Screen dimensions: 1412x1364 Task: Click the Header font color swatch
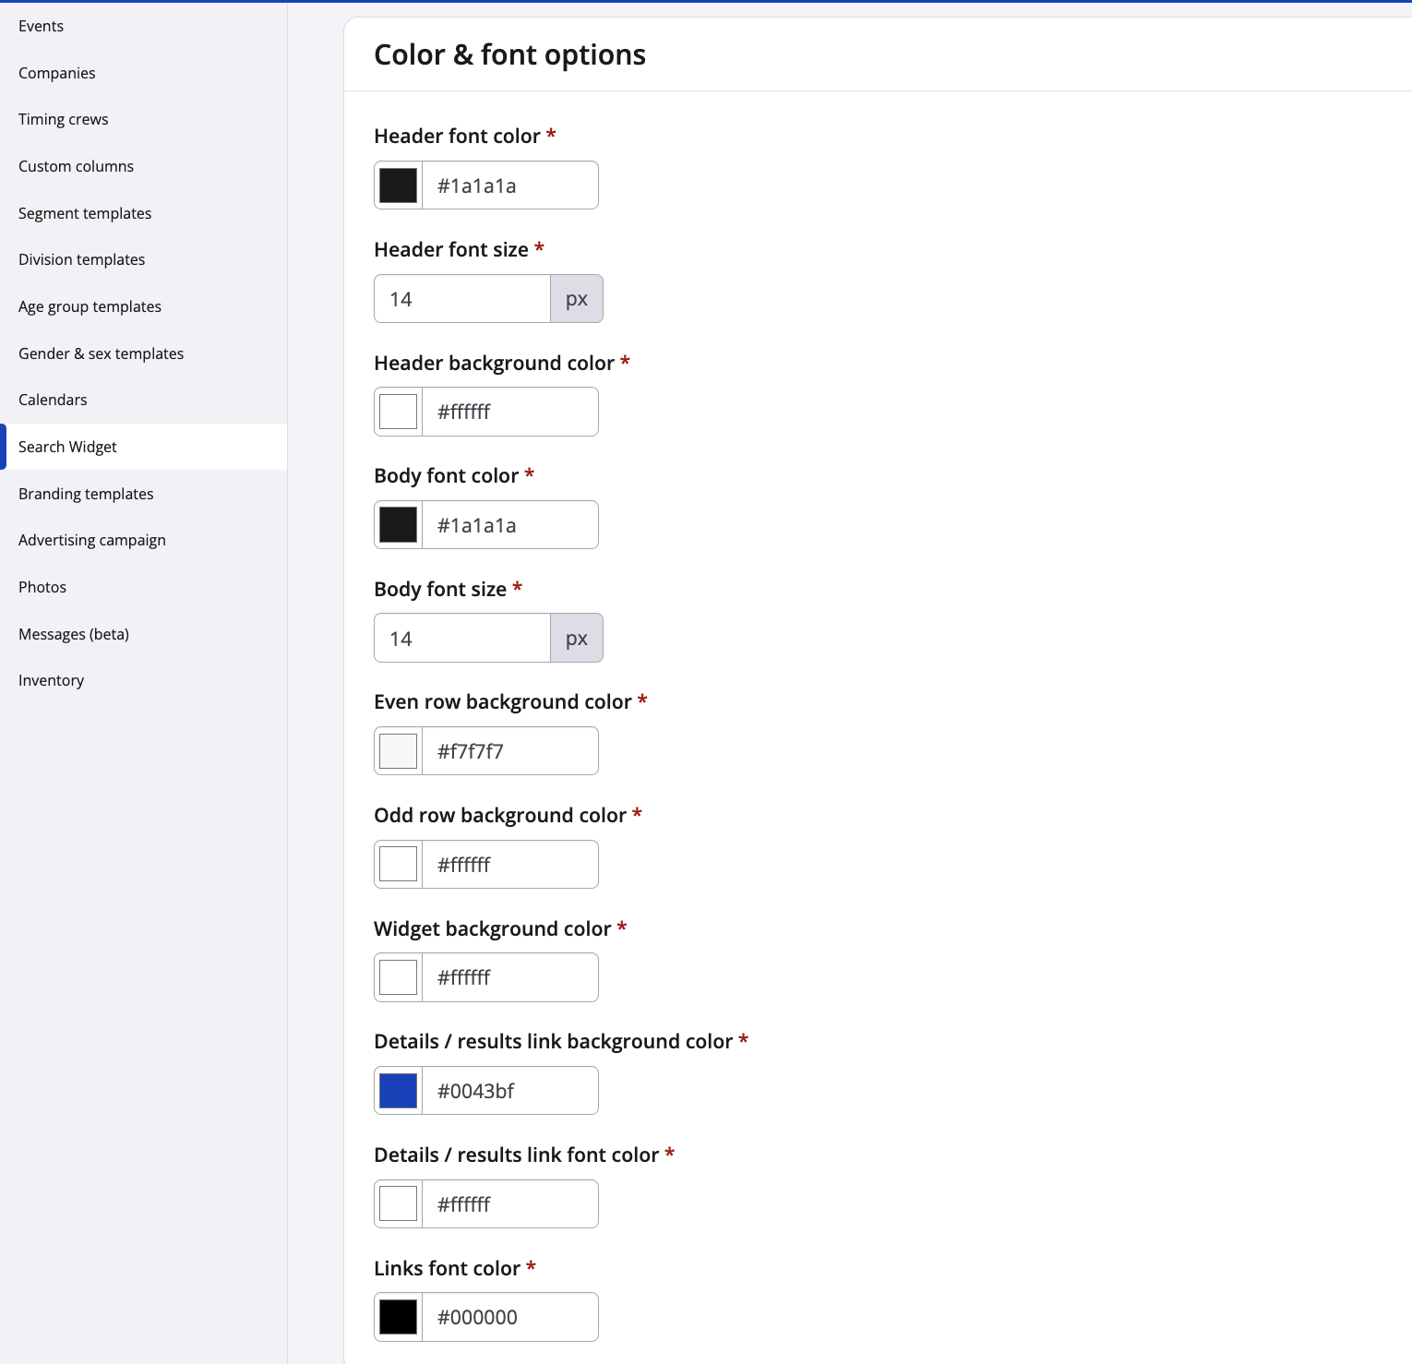point(399,185)
